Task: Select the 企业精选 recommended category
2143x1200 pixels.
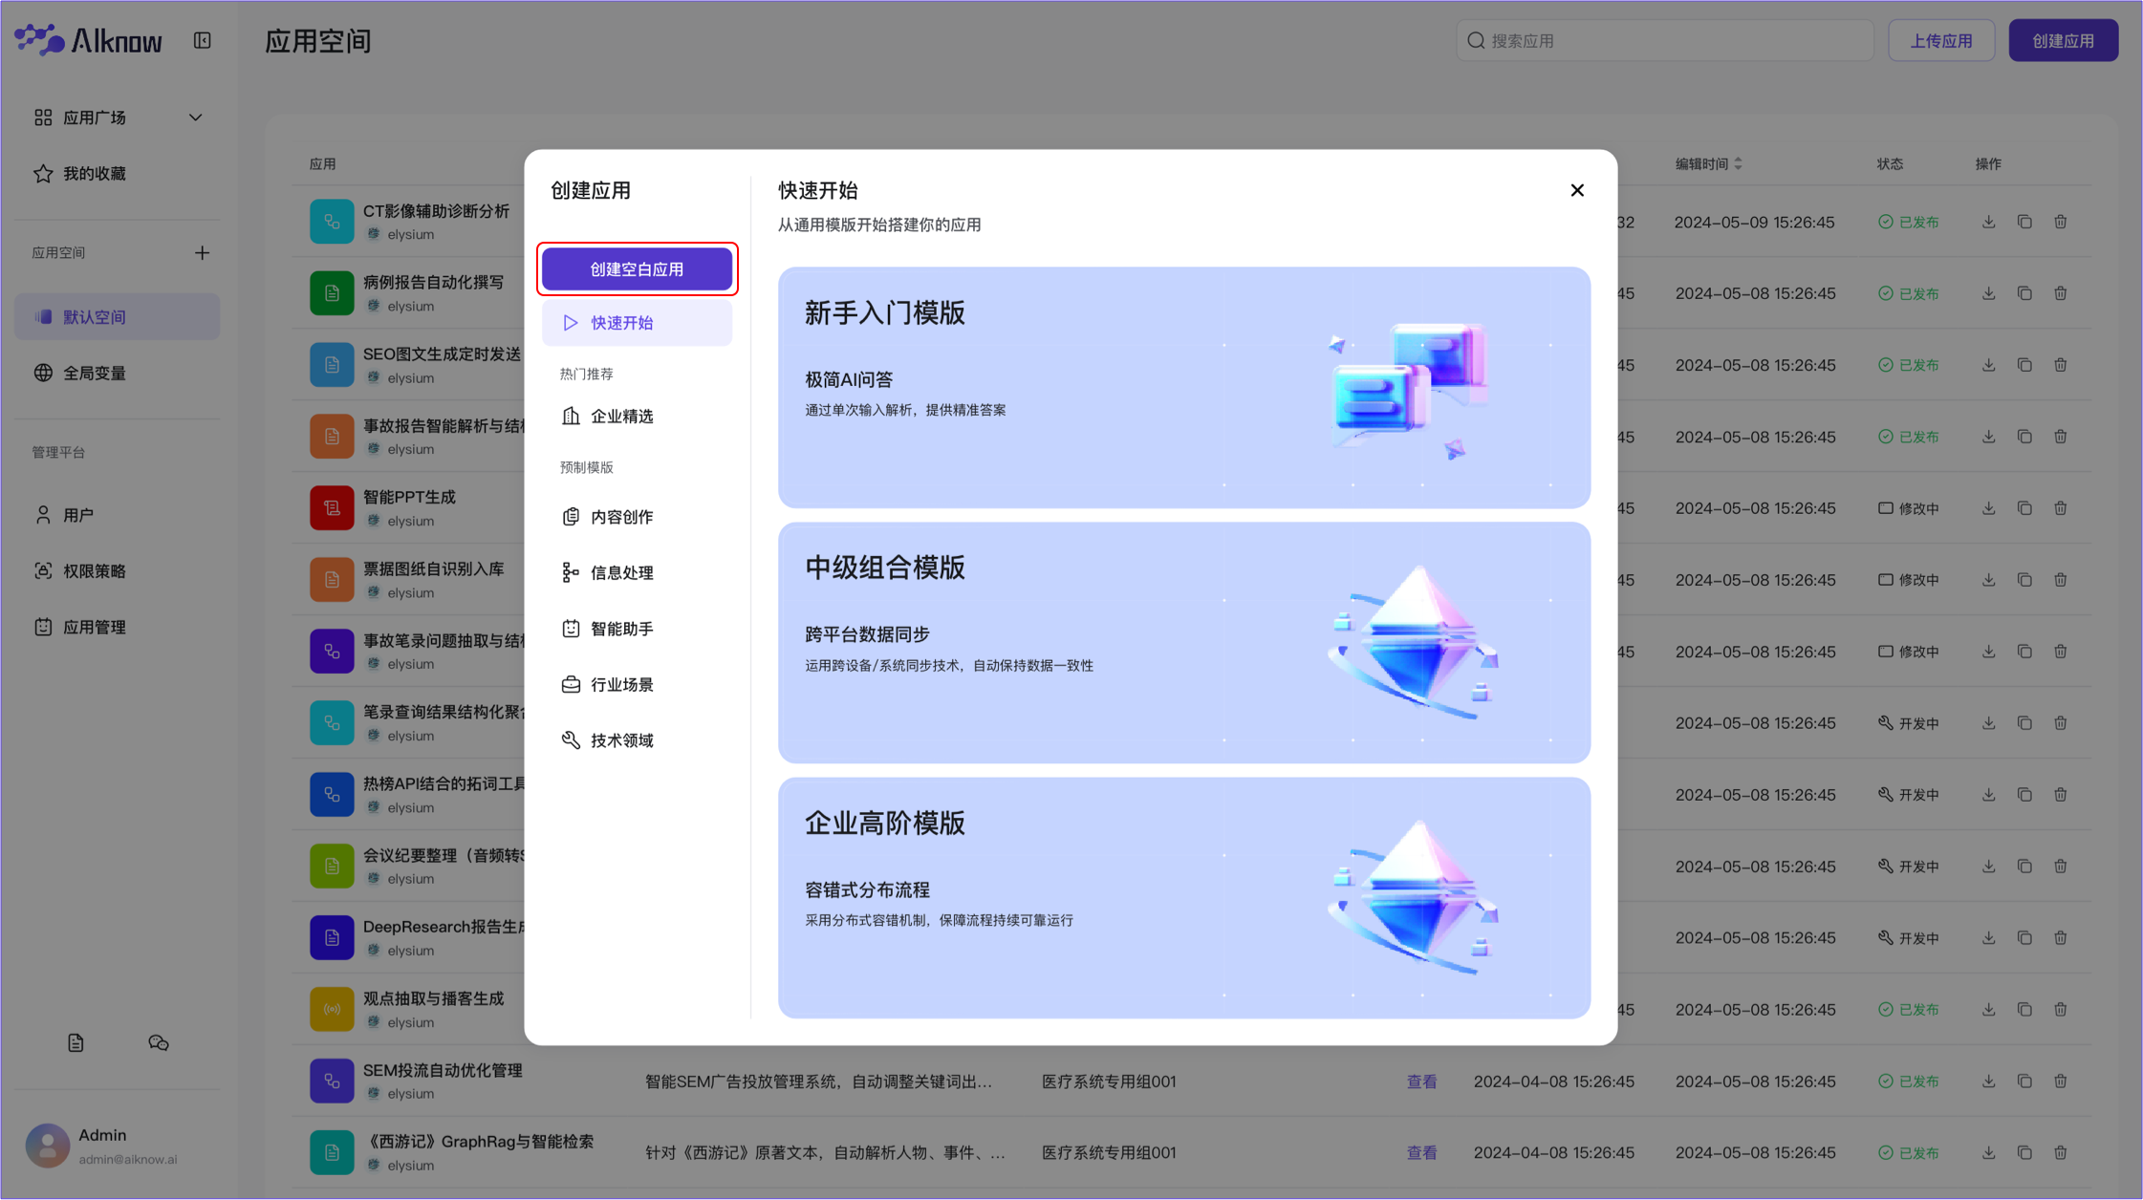Action: tap(621, 416)
